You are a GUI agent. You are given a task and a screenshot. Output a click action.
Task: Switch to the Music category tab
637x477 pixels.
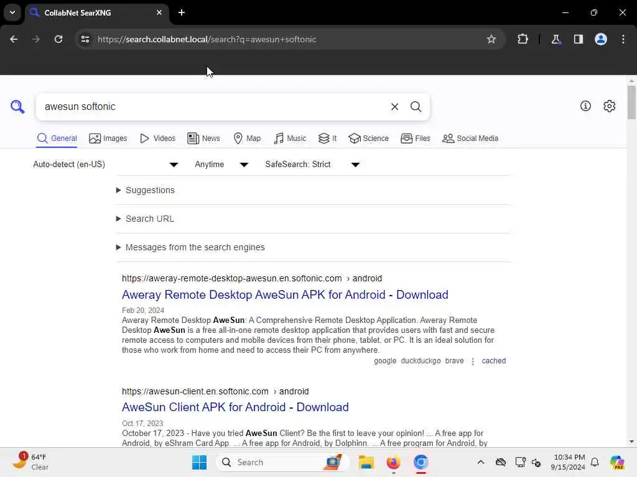tap(290, 139)
